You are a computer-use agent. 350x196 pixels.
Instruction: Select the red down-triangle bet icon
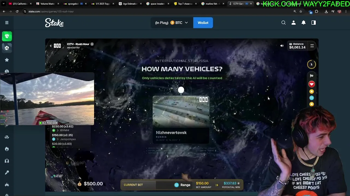coord(311,84)
